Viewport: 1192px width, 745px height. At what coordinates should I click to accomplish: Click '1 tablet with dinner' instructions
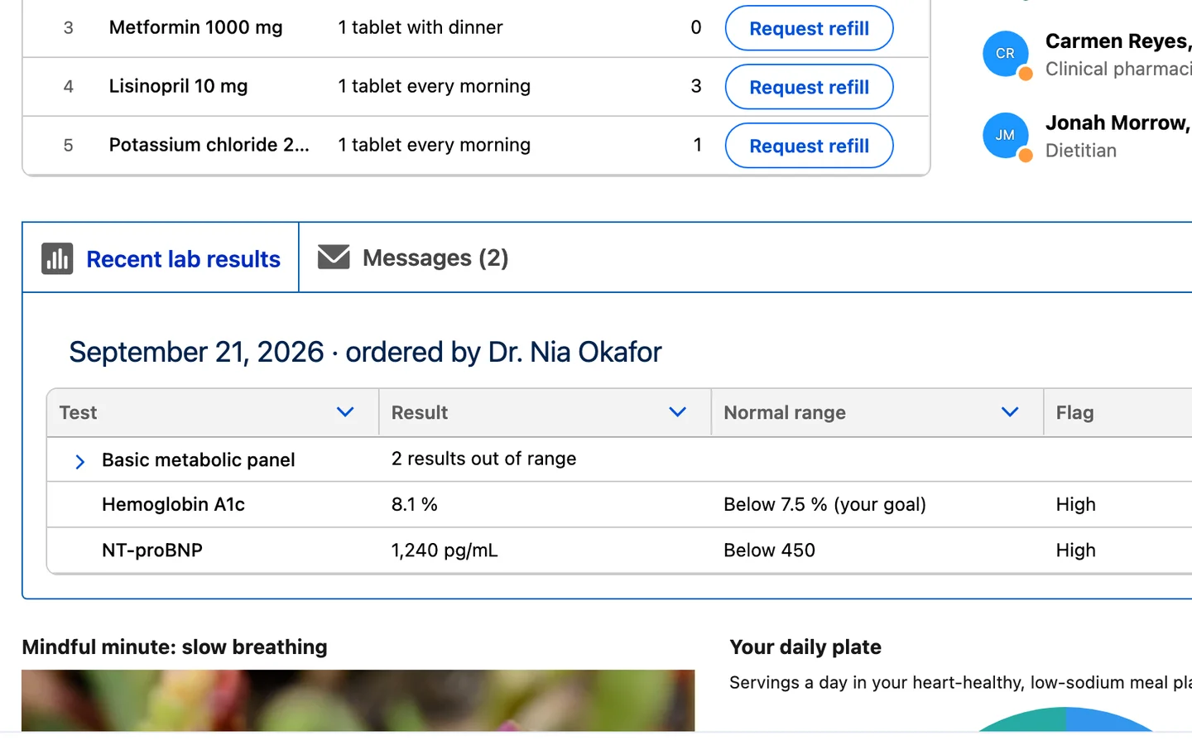420,27
